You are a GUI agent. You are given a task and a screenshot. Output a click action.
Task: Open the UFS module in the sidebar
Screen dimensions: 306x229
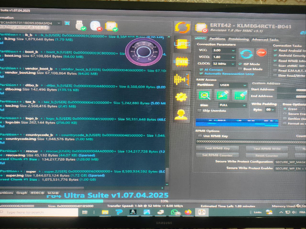click(182, 44)
